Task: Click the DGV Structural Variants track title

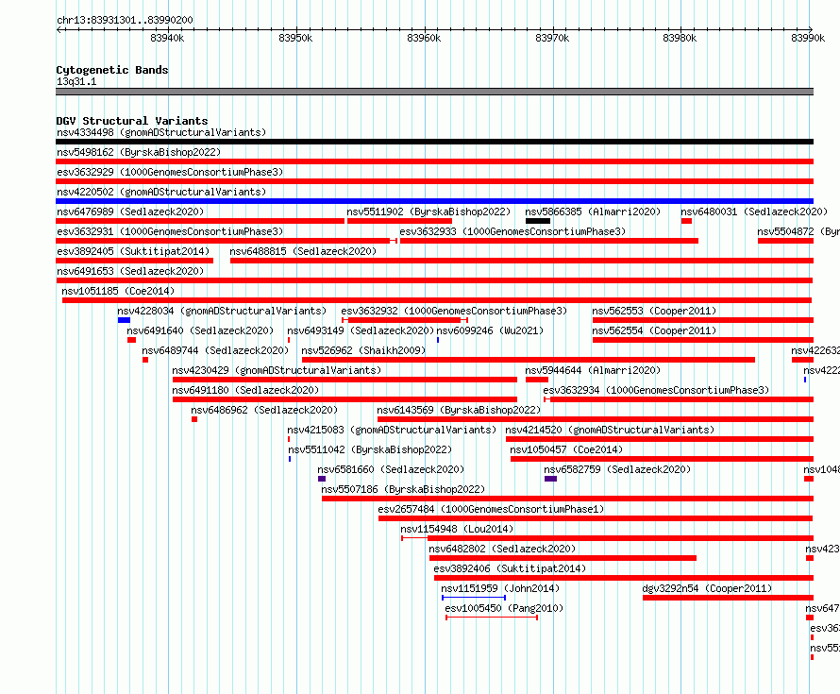Action: (132, 121)
